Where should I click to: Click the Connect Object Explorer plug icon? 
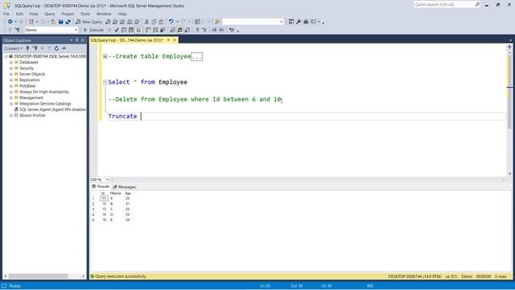27,48
